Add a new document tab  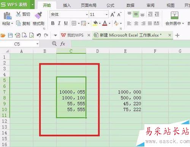177,35
